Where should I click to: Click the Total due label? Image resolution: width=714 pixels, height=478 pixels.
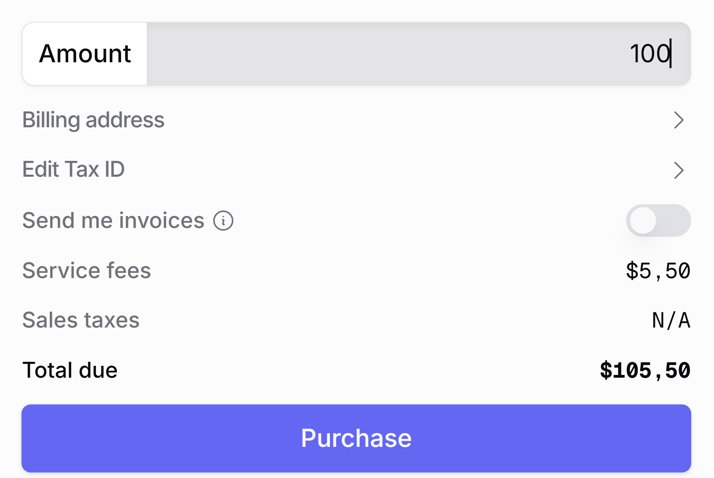point(70,370)
